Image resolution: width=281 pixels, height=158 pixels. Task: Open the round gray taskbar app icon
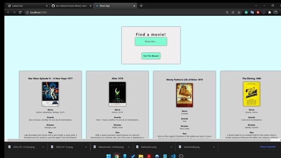[181, 156]
